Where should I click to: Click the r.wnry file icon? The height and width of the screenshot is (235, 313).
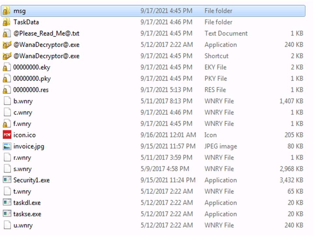tap(7, 157)
